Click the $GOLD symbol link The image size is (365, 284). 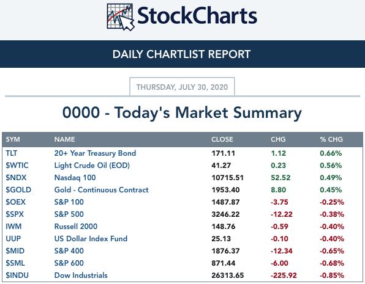tap(18, 190)
